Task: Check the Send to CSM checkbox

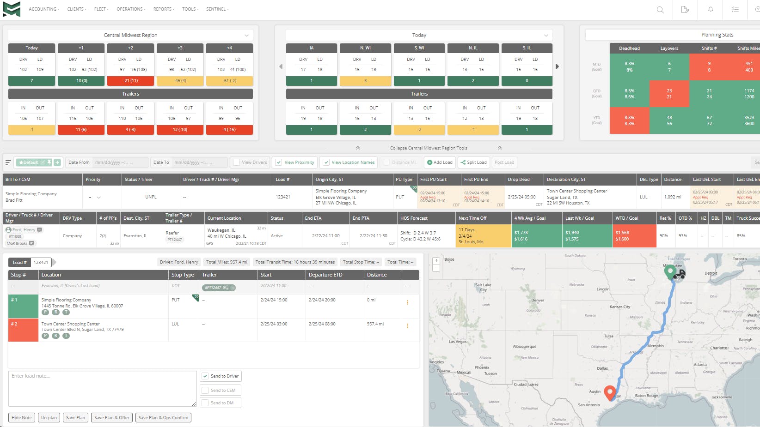Action: (205, 390)
